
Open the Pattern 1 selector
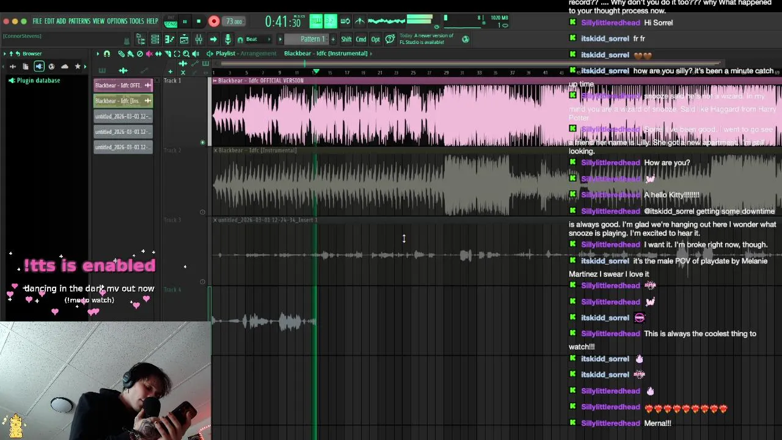[x=313, y=39]
